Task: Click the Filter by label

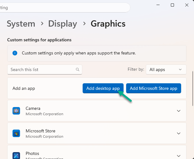Action: click(x=136, y=69)
